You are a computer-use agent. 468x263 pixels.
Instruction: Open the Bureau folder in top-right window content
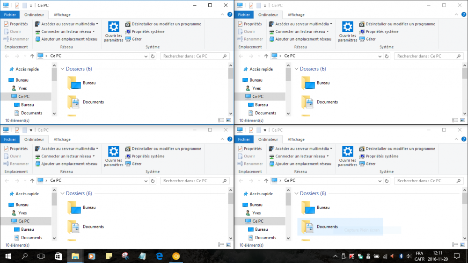coord(315,83)
